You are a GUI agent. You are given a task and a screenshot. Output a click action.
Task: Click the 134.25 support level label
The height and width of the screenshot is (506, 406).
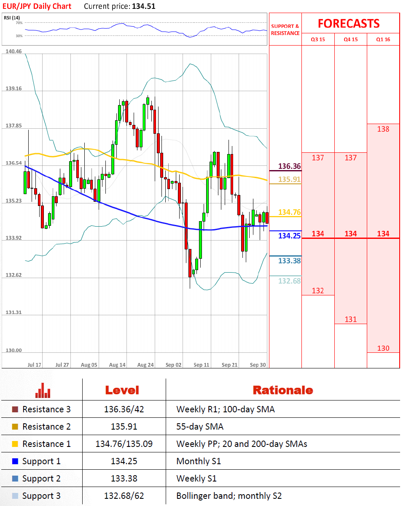[x=289, y=235]
